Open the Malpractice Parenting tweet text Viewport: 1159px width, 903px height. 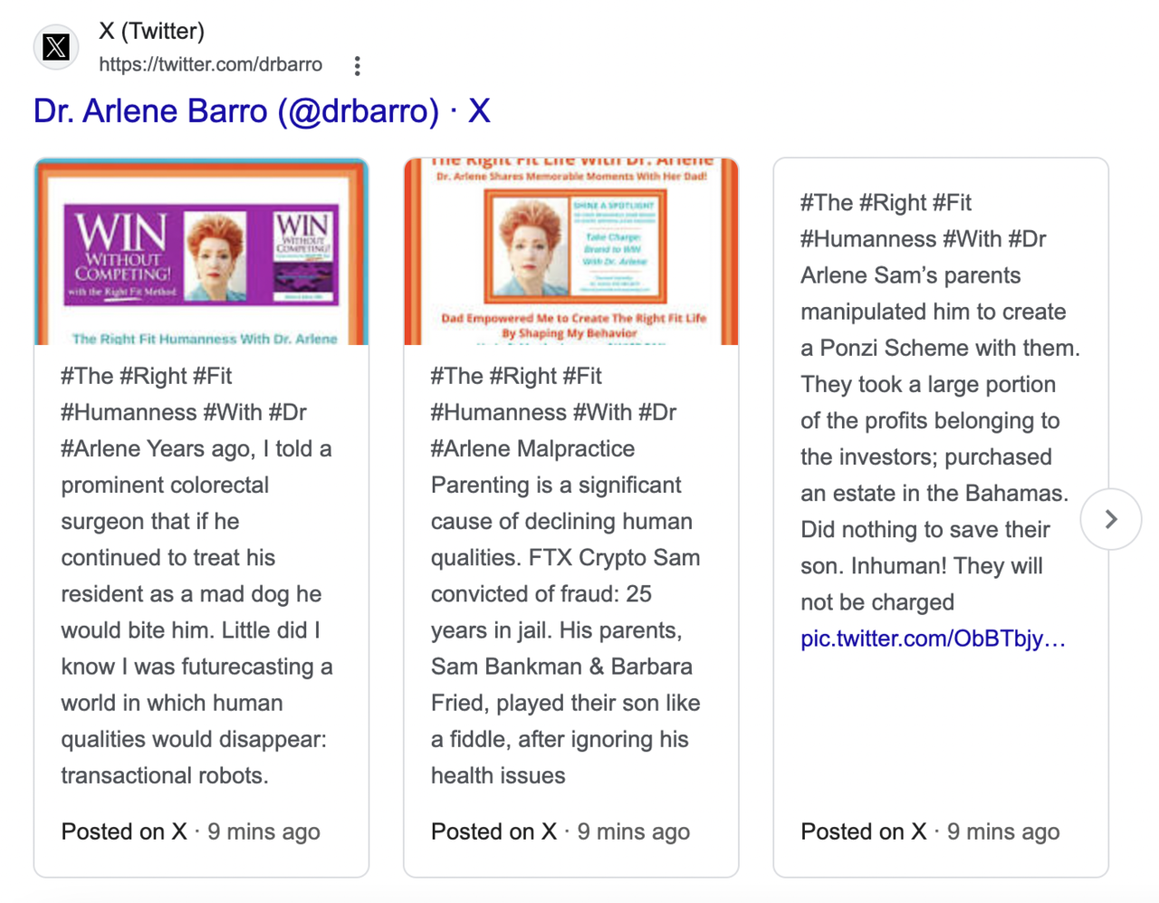click(566, 576)
